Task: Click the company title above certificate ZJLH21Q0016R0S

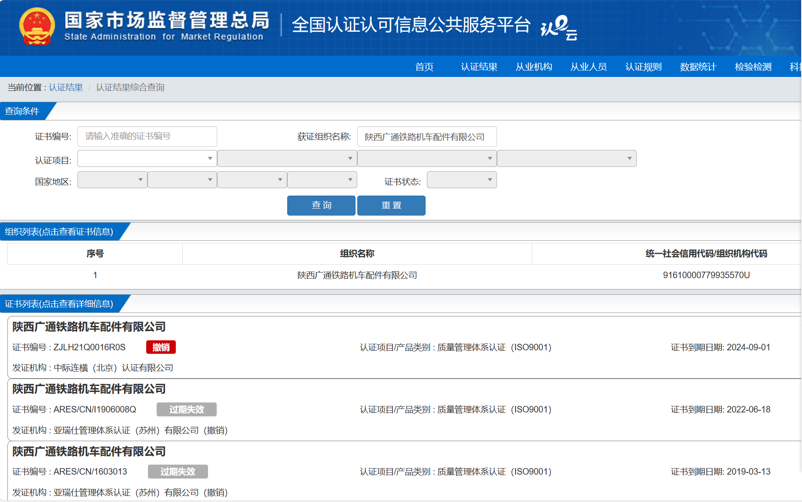Action: click(x=89, y=327)
